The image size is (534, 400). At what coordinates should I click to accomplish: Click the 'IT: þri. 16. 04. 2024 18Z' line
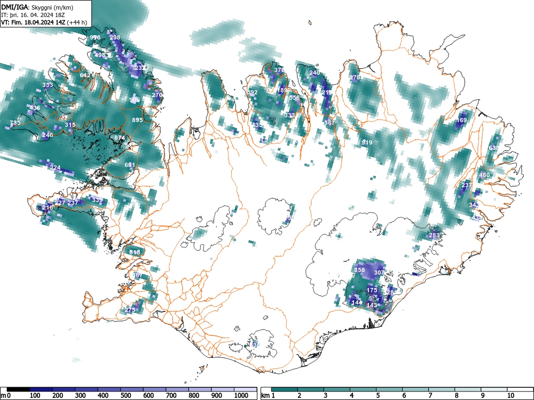(x=33, y=15)
